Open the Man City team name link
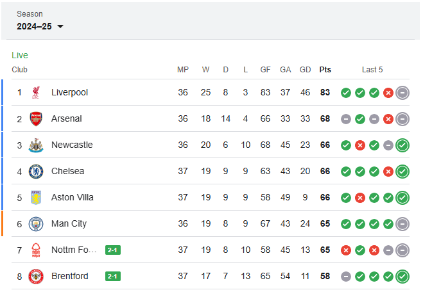Viewport: 441px width, 290px height. [69, 223]
